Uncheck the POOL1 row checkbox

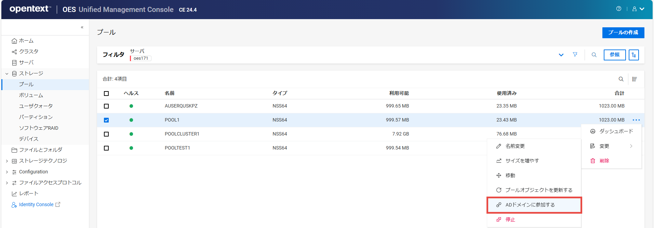(106, 120)
